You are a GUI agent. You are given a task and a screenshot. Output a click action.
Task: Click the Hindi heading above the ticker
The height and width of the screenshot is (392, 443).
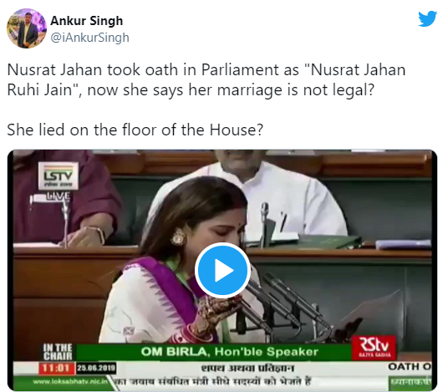(247, 369)
